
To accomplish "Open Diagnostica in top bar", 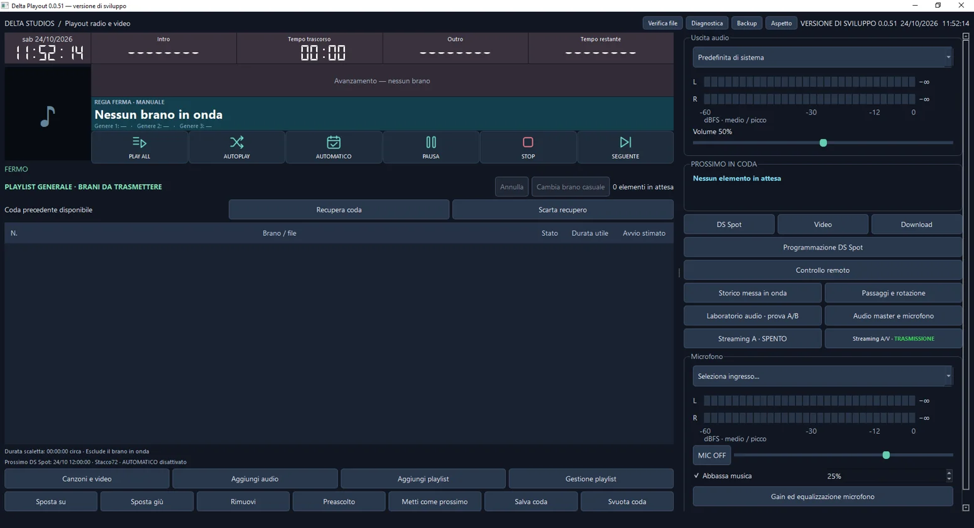I will 707,23.
